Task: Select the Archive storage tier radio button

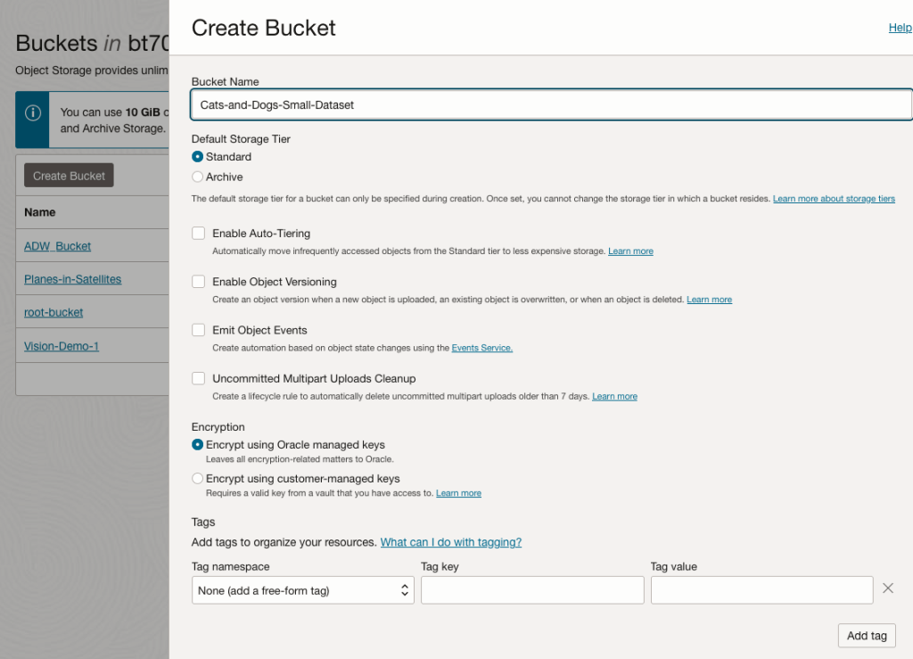Action: pyautogui.click(x=198, y=177)
